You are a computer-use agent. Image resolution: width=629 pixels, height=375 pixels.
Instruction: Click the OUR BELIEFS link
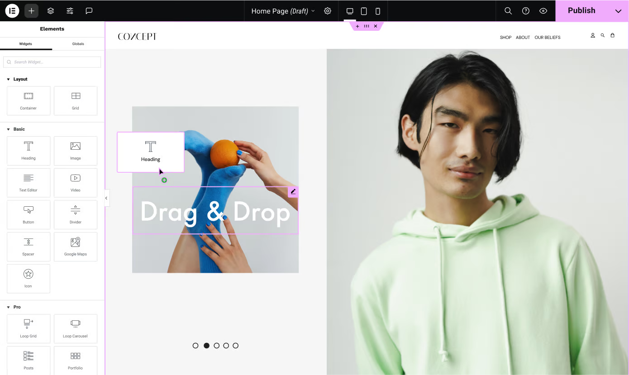click(547, 37)
